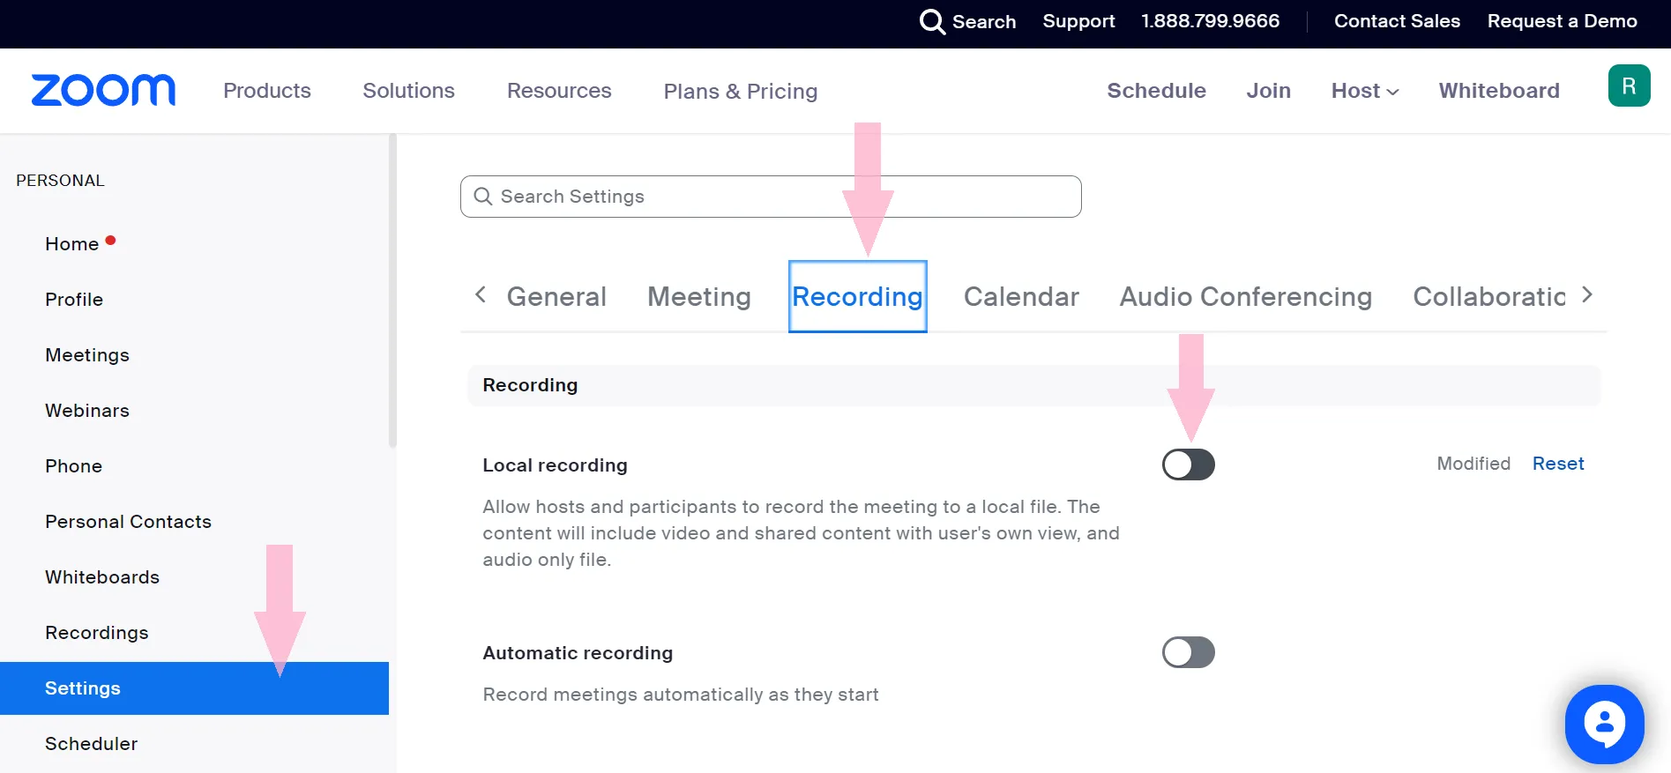
Task: Click the Automatic recording label
Action: point(578,653)
